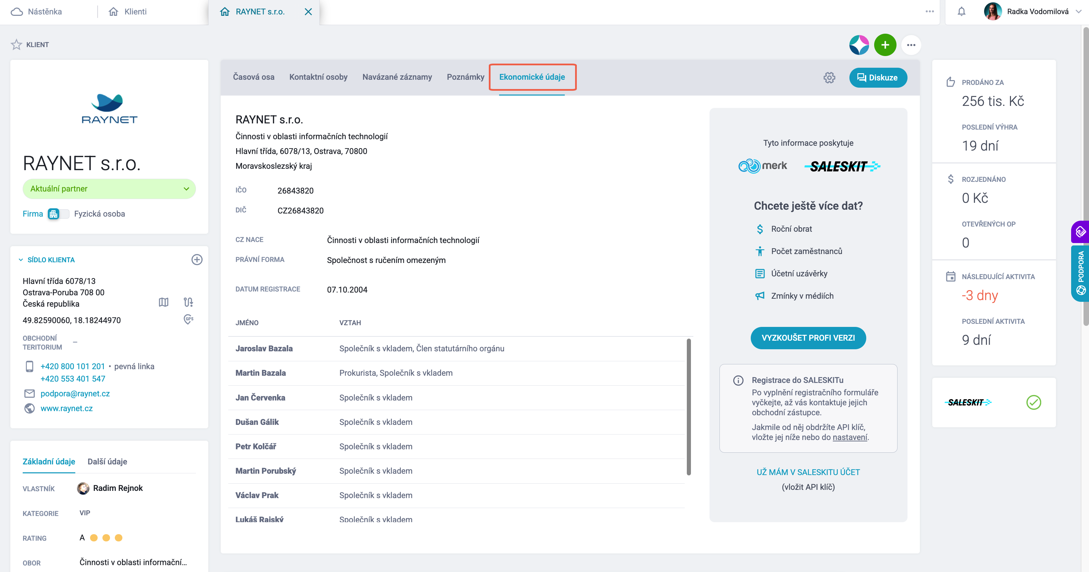Open the Časová osa tab
This screenshot has height=572, width=1089.
click(x=254, y=77)
